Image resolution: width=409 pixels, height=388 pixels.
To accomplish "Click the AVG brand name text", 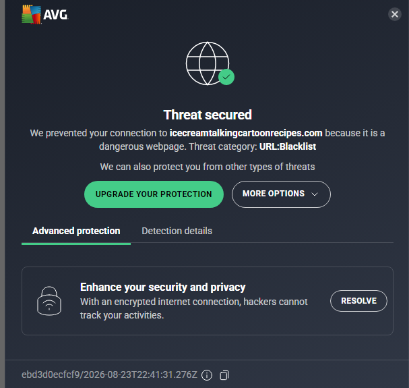I will 56,15.
